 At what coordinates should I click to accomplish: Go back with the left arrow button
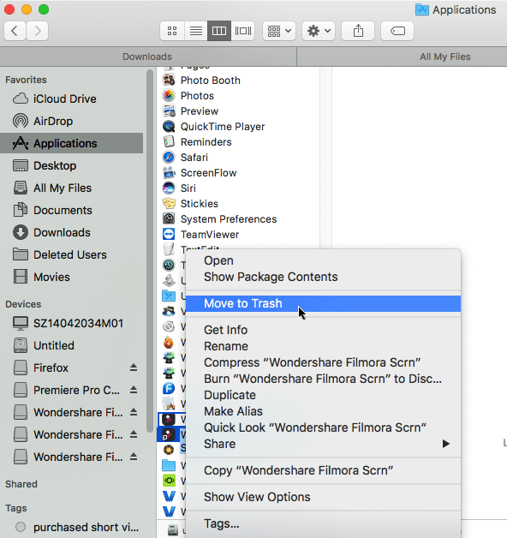15,31
